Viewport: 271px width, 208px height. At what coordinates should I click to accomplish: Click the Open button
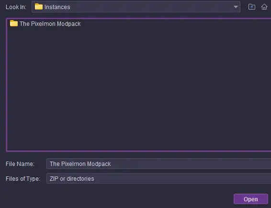(x=251, y=199)
